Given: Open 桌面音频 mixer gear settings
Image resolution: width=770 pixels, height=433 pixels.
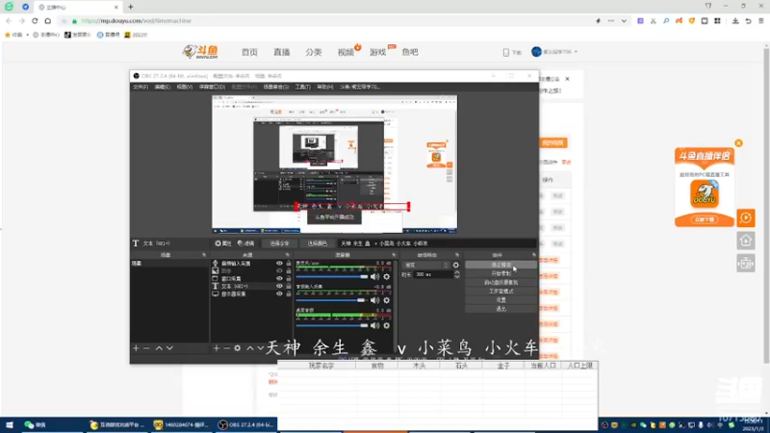Looking at the screenshot, I should click(387, 325).
